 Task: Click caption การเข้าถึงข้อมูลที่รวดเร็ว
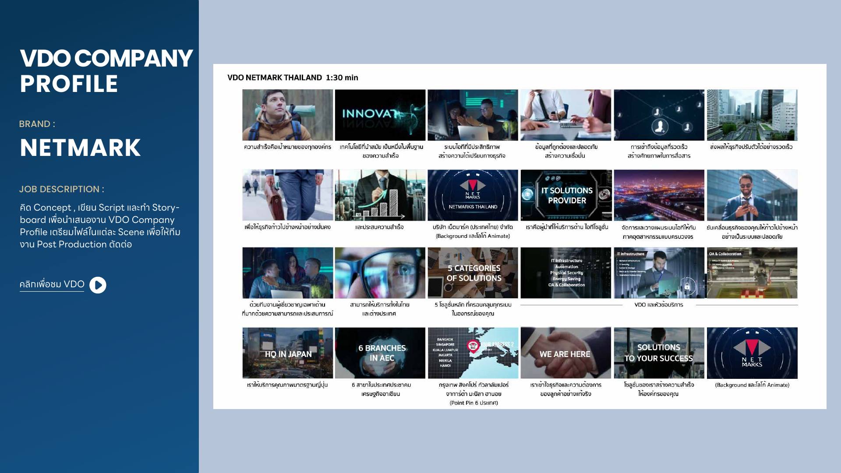point(659,147)
